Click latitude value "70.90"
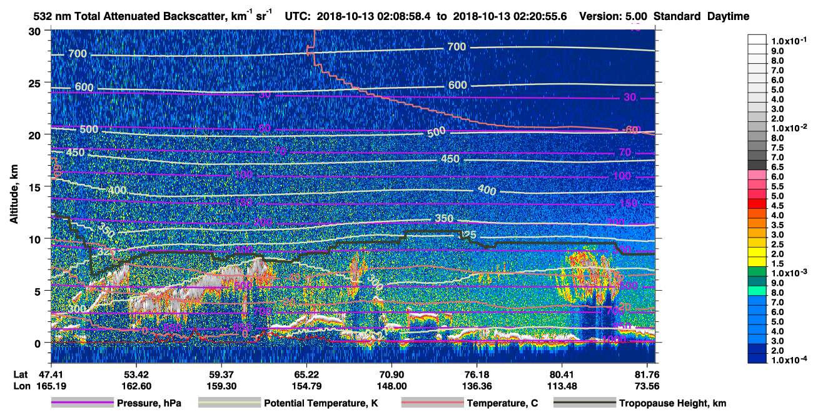 tap(391, 374)
